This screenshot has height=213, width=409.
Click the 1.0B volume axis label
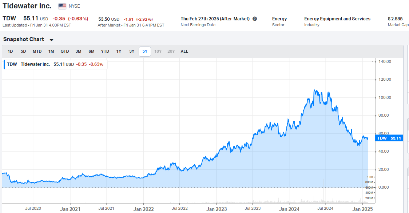370,177
